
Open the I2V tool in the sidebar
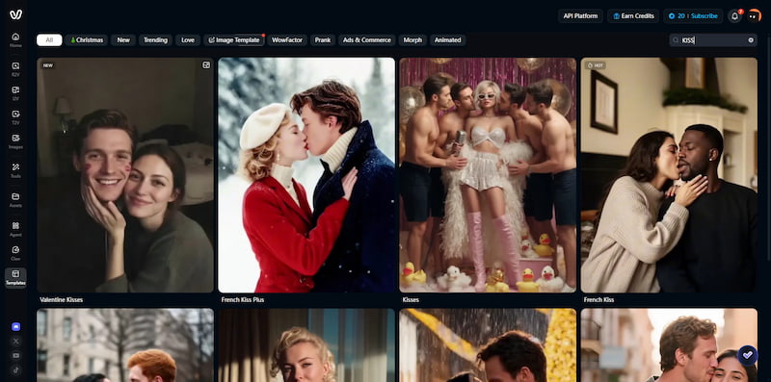pyautogui.click(x=15, y=93)
